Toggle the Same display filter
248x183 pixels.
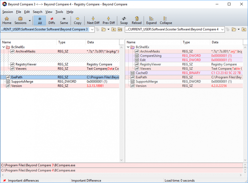[64, 20]
